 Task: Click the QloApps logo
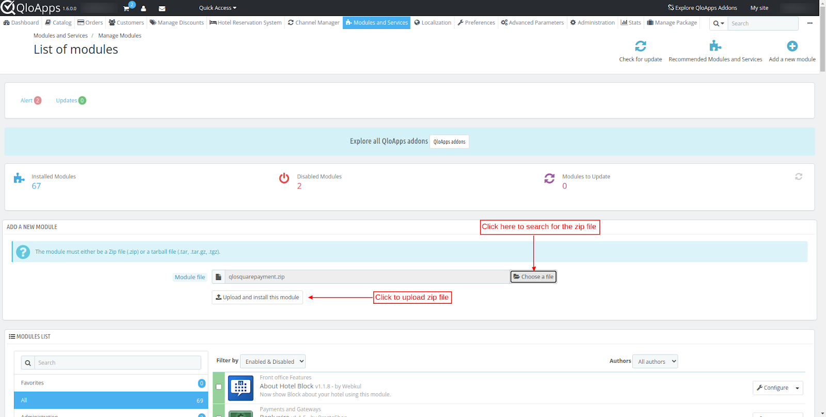tap(31, 8)
